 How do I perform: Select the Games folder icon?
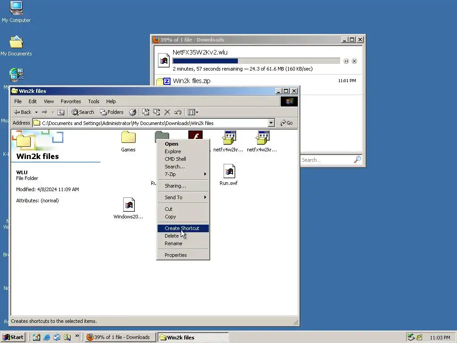coord(128,138)
